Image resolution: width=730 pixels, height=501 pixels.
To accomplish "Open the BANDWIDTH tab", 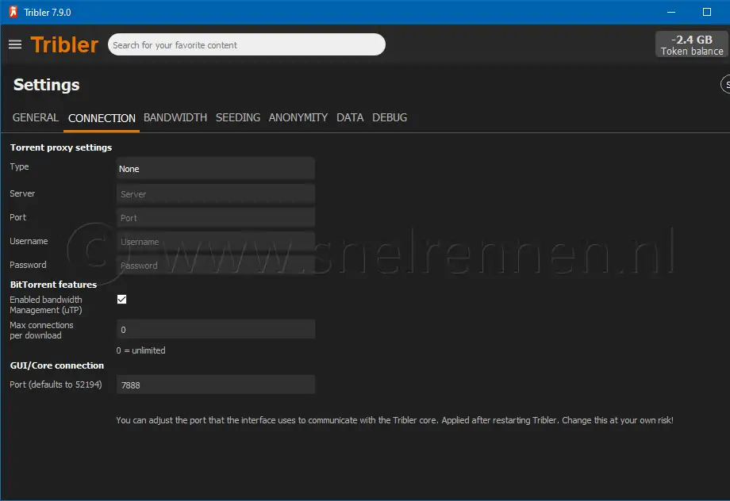I will click(175, 117).
